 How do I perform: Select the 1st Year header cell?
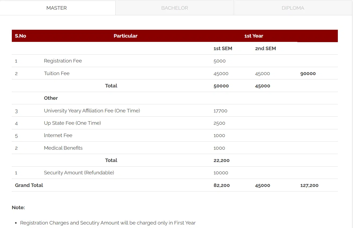click(x=254, y=36)
